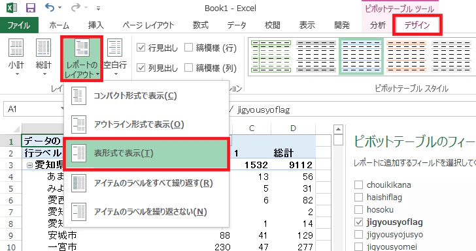The width and height of the screenshot is (476, 251).
Task: Go to the 数式 tab
Action: [201, 25]
